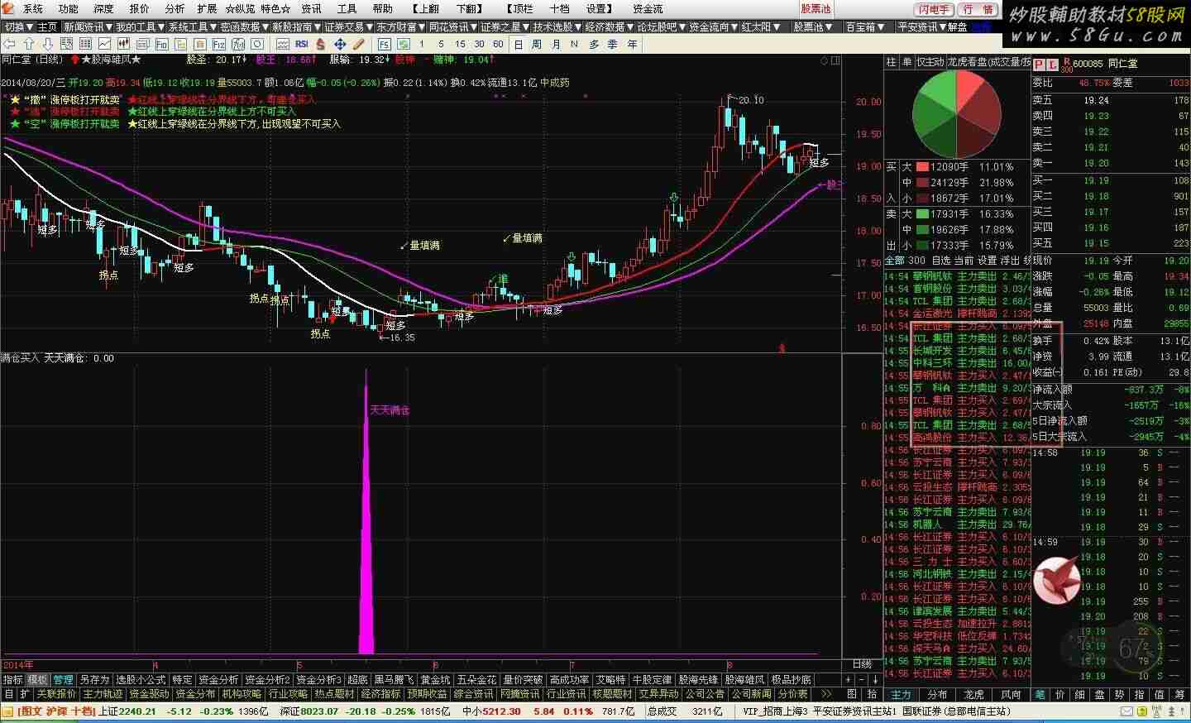Click the report table toolbar icon

click(86, 44)
